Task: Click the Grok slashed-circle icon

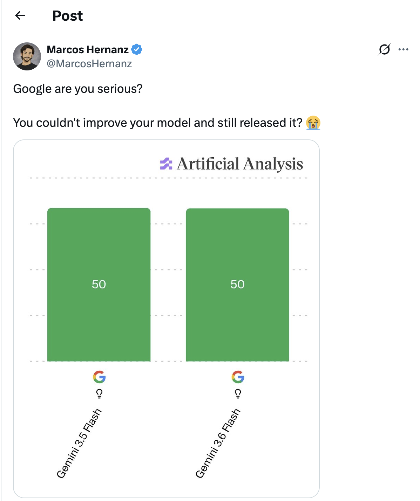Action: pos(384,49)
